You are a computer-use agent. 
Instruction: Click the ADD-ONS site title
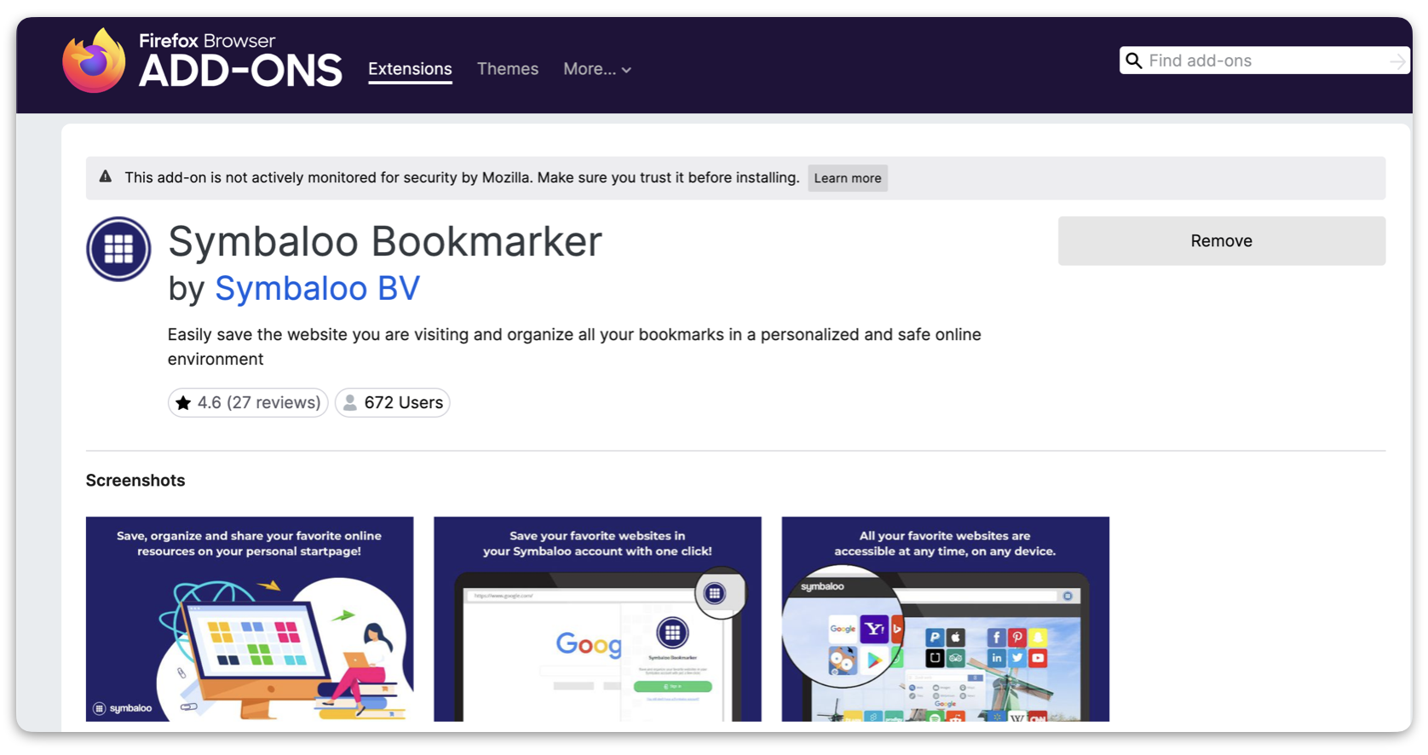tap(240, 70)
